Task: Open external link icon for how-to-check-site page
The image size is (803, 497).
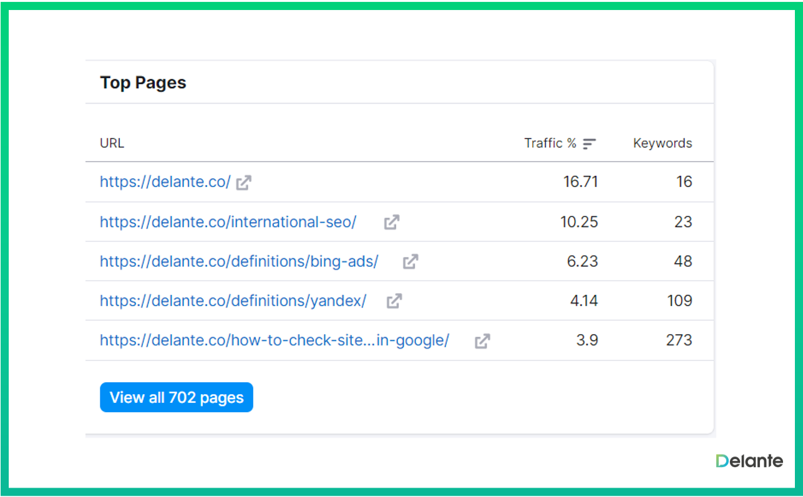Action: 482,341
